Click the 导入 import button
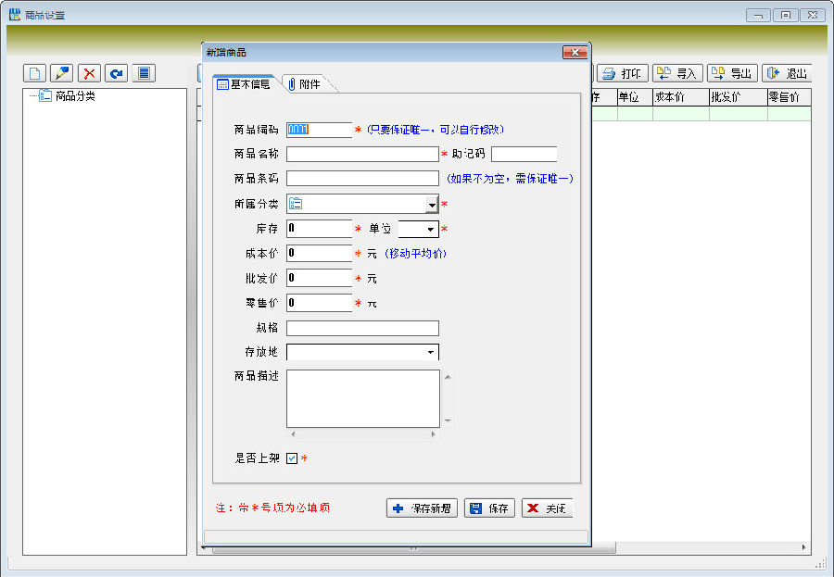This screenshot has height=577, width=834. 677,73
